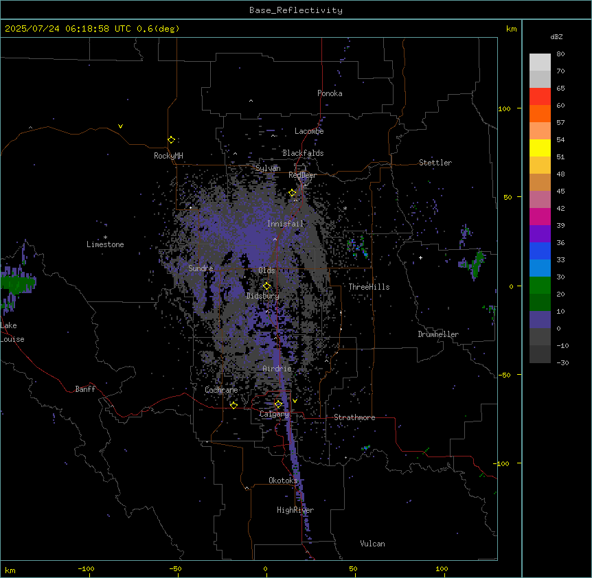Click the Stettler label

435,163
